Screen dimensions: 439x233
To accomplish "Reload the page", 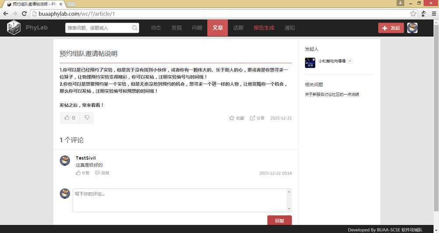I will tap(25, 14).
